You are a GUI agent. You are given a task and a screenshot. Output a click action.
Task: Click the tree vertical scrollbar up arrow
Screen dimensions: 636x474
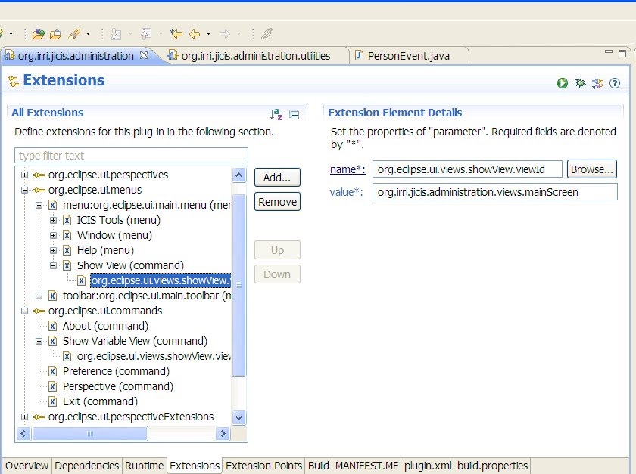coord(239,175)
